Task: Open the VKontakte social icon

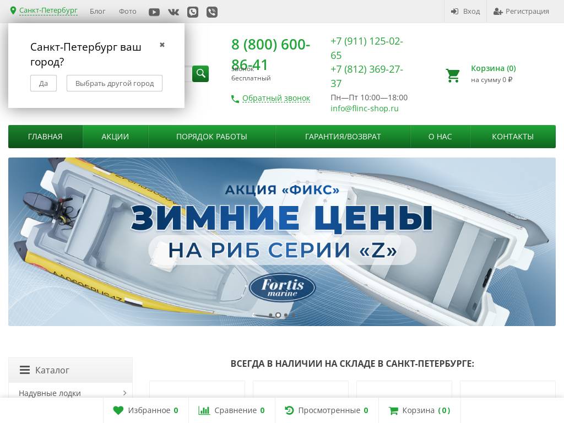Action: tap(173, 12)
